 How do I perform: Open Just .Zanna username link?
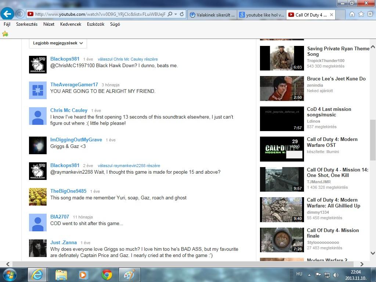(x=64, y=242)
